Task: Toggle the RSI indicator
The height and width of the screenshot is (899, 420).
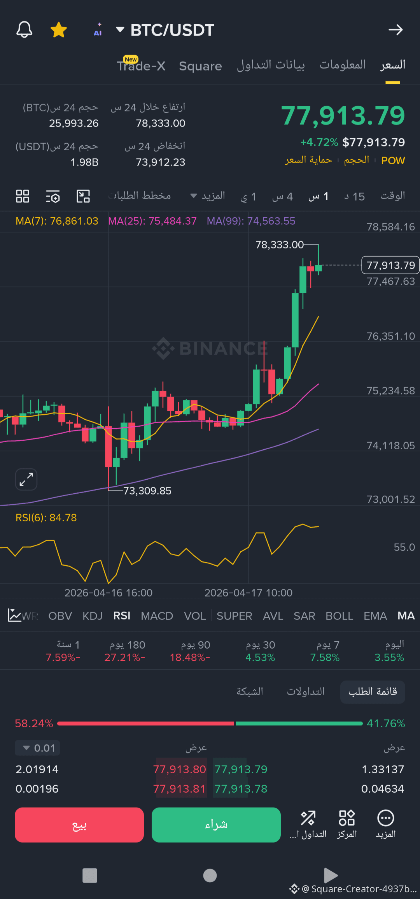Action: click(122, 616)
